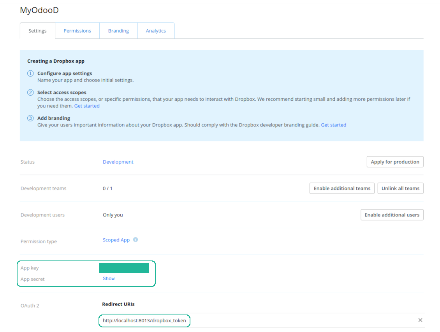The width and height of the screenshot is (440, 332).
Task: Click the Development status link
Action: click(x=118, y=162)
